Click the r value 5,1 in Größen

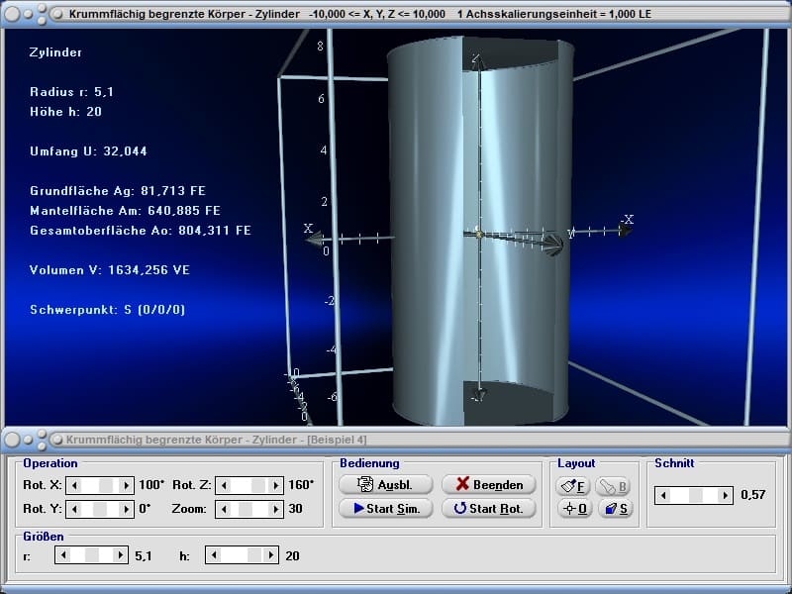(144, 556)
